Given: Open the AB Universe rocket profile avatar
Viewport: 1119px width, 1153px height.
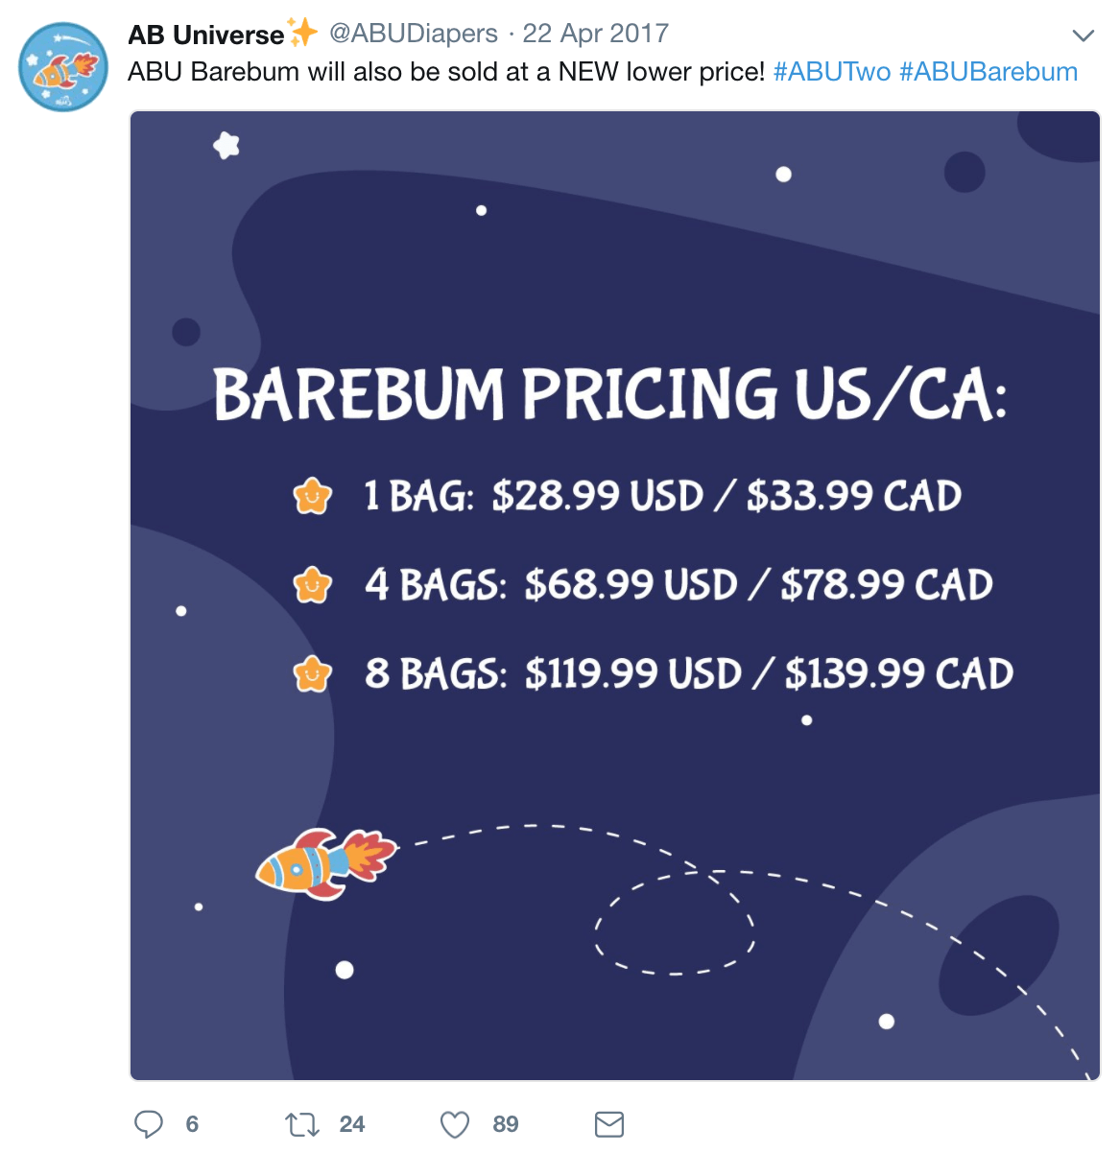Looking at the screenshot, I should point(63,68).
